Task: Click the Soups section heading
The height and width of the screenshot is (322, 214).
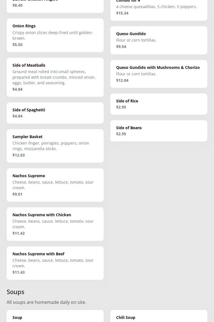Action: click(16, 292)
